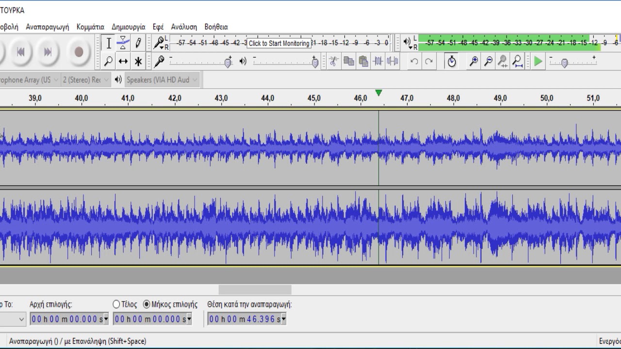Select the Multi-Tool asterisk icon
This screenshot has width=621, height=349.
pos(138,61)
